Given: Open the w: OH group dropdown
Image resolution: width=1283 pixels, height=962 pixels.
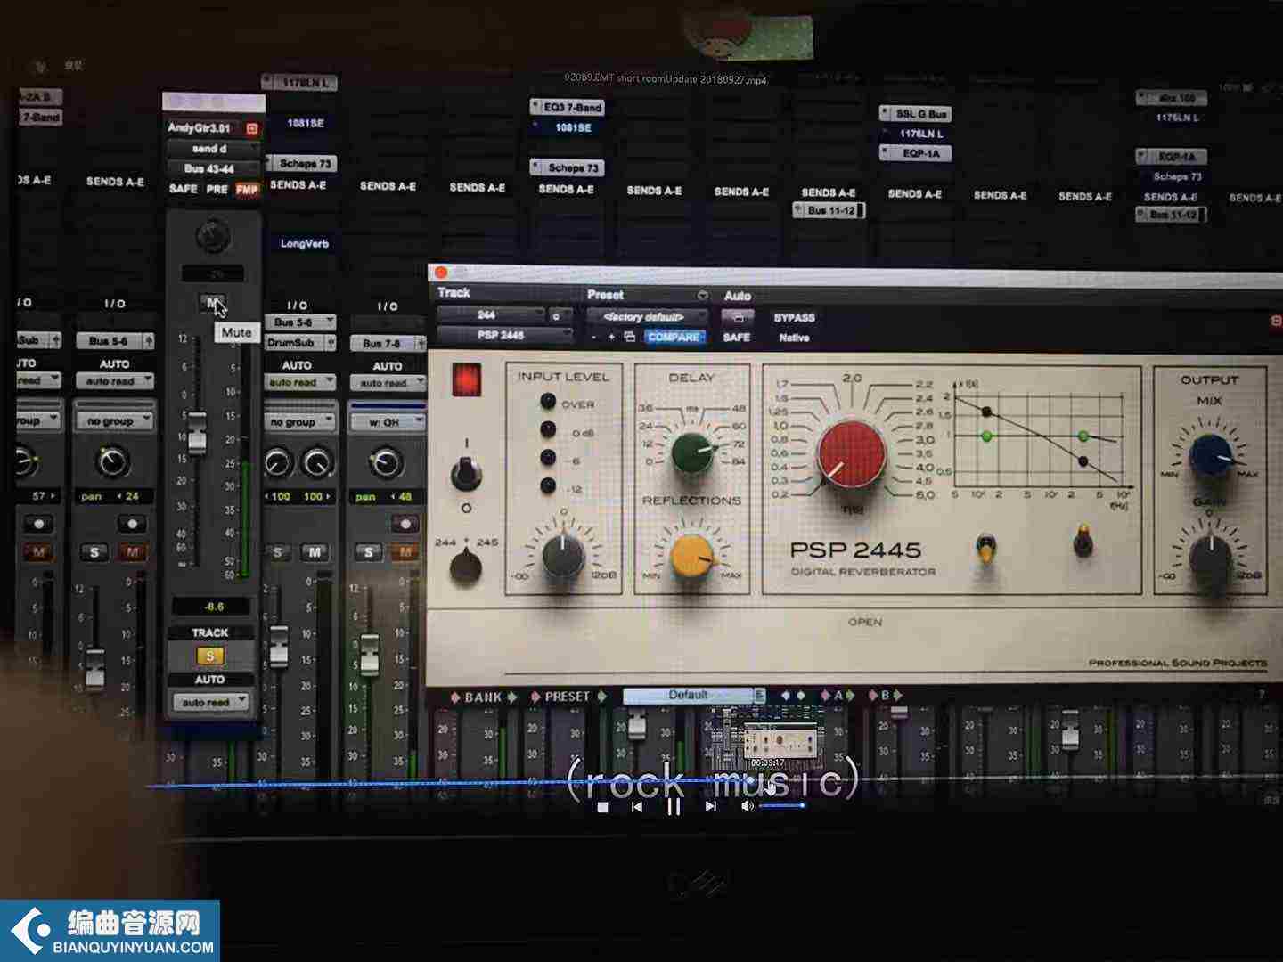Looking at the screenshot, I should coord(388,422).
